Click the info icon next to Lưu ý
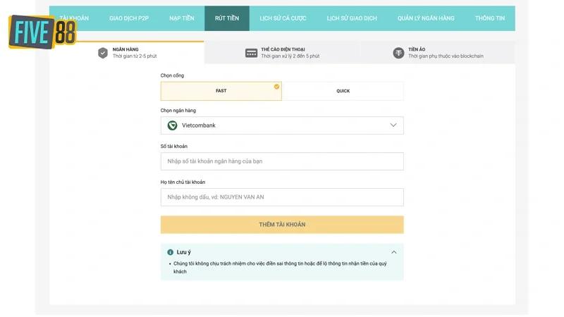This screenshot has height=317, width=564. [170, 252]
